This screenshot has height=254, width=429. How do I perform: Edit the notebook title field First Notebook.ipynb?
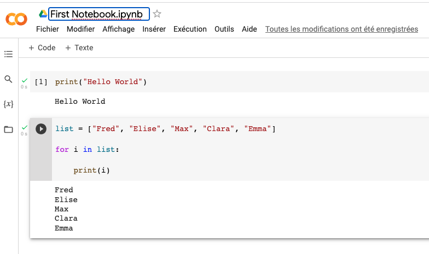[x=99, y=14]
